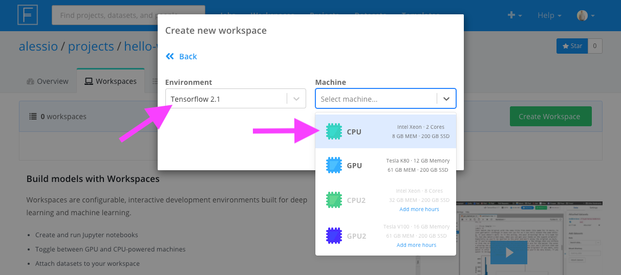
Task: Click Add more hours under GPU2
Action: point(416,245)
